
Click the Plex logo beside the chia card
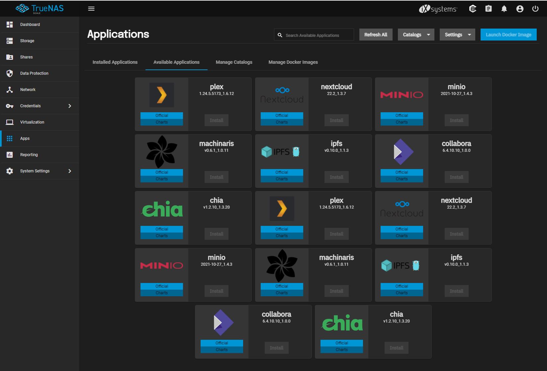coord(282,209)
